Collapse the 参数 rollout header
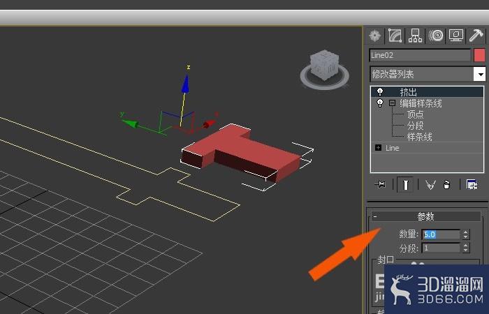 (425, 216)
